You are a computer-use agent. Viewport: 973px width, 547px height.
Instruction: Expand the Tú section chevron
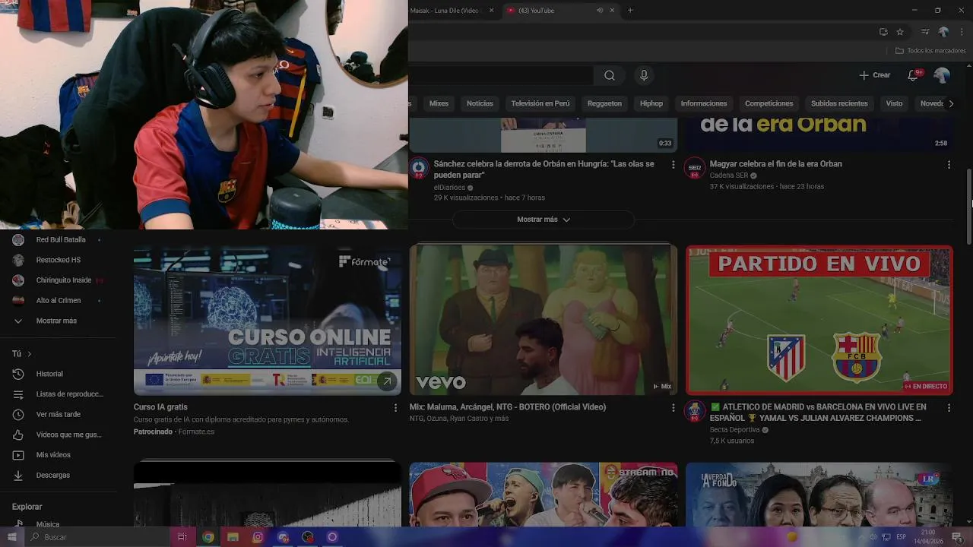pyautogui.click(x=30, y=354)
